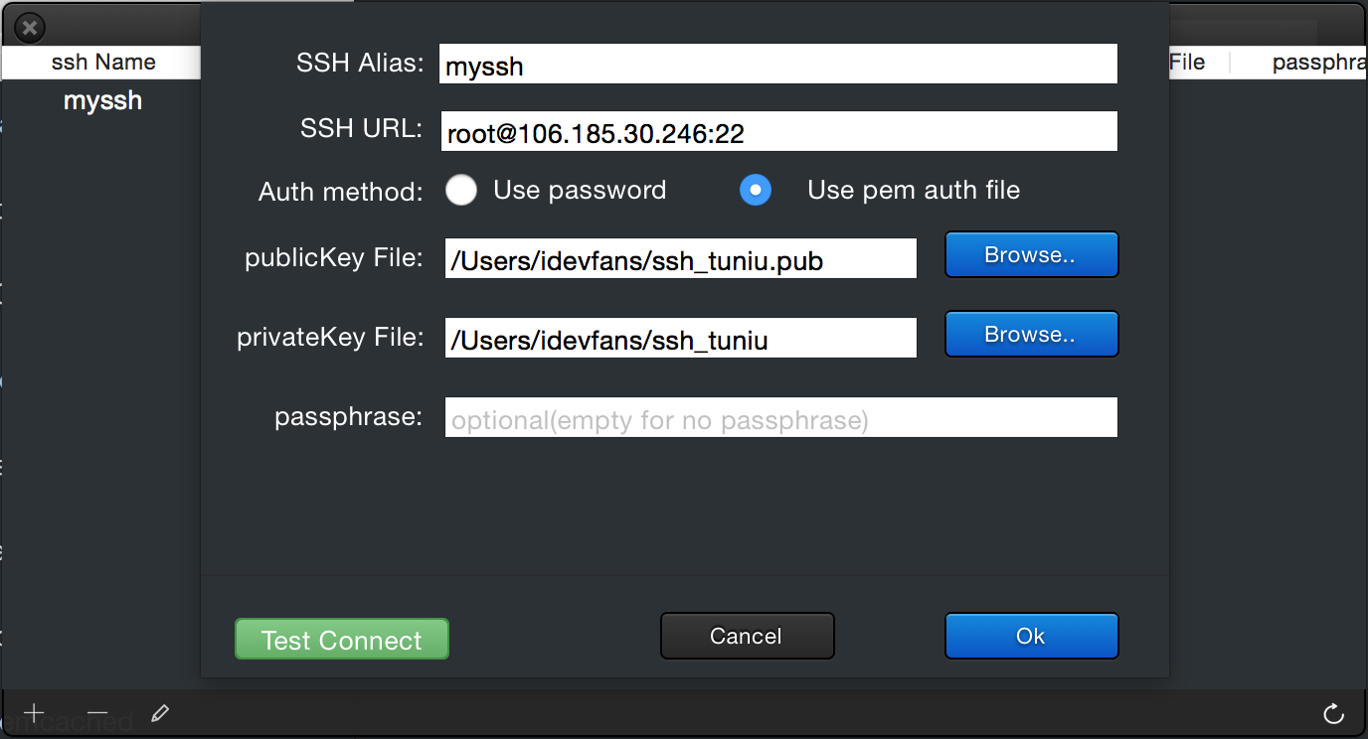Select the Use pem auth file option
Image resolution: width=1368 pixels, height=739 pixels.
[x=757, y=190]
